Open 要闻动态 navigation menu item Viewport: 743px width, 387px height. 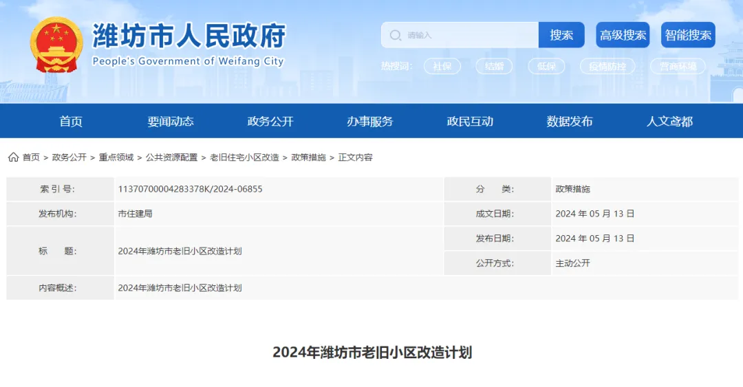(x=171, y=122)
